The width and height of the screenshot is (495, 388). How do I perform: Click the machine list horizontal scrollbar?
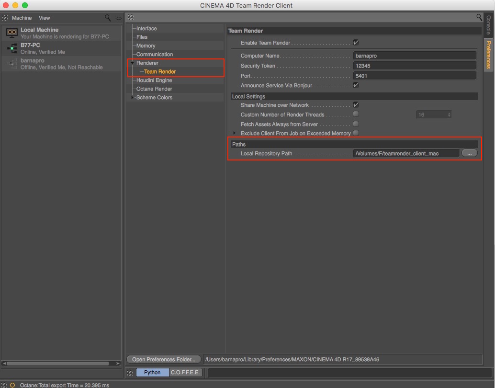[58, 364]
